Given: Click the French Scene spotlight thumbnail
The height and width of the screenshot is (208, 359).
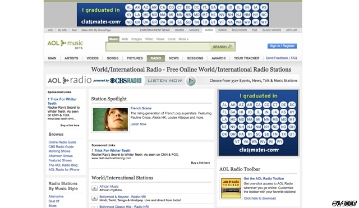Looking at the screenshot, I should [111, 119].
